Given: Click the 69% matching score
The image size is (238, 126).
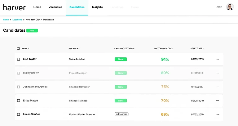Looking at the screenshot, I should [165, 114].
